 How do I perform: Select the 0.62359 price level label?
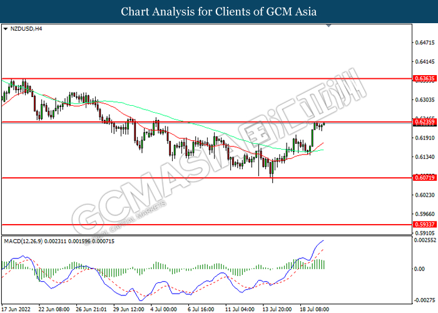click(x=425, y=122)
